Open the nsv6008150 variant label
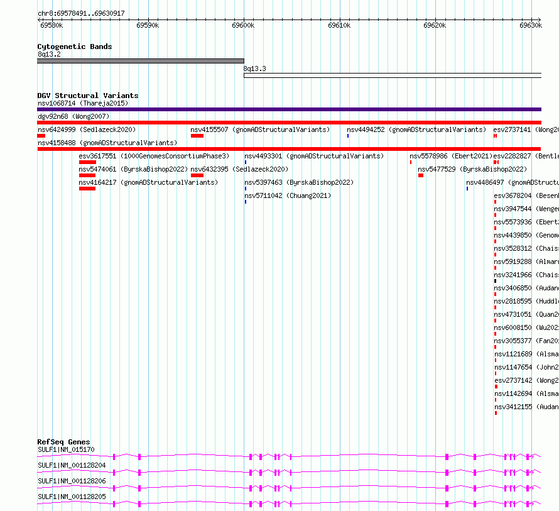559x511 pixels. pyautogui.click(x=526, y=327)
